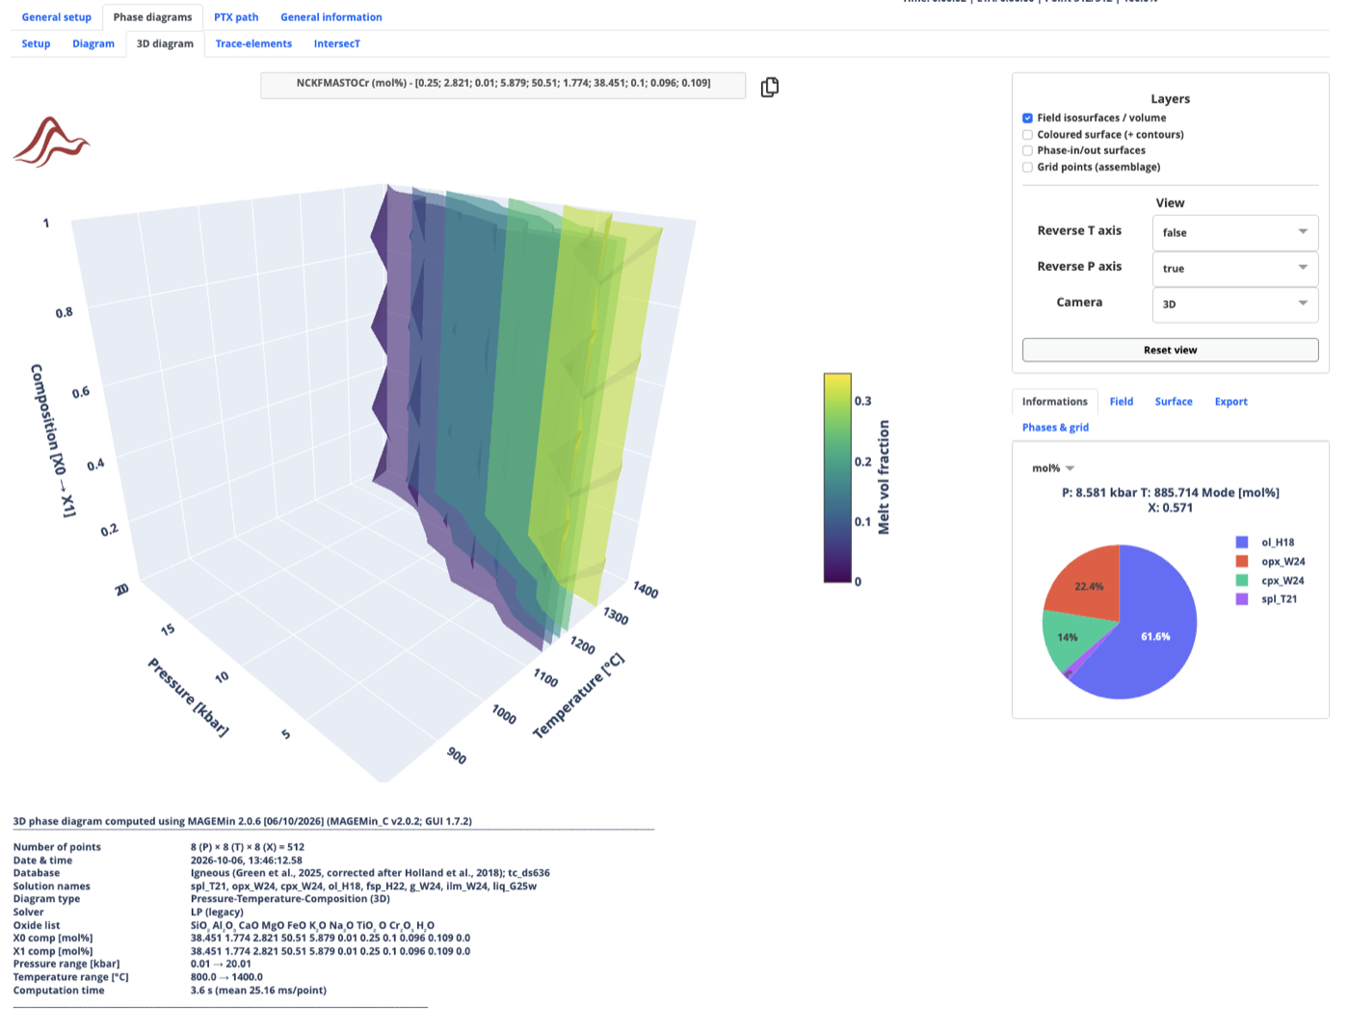Click the Reset view button
The image size is (1349, 1032).
[1170, 350]
